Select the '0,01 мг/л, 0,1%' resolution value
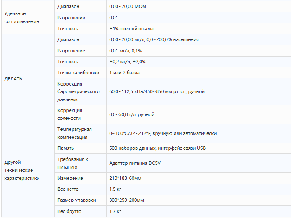This screenshot has height=218, width=295. click(x=125, y=51)
